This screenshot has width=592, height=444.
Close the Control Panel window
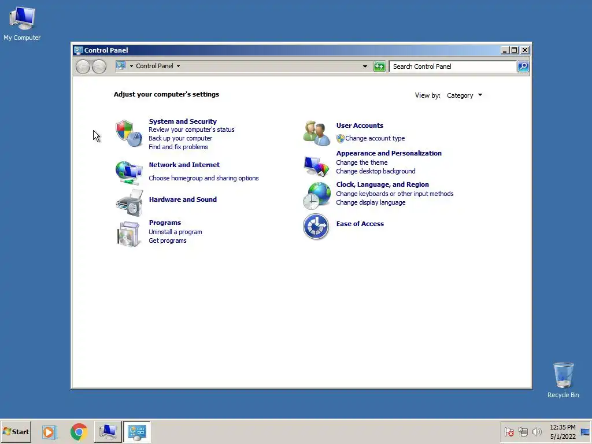tap(525, 50)
